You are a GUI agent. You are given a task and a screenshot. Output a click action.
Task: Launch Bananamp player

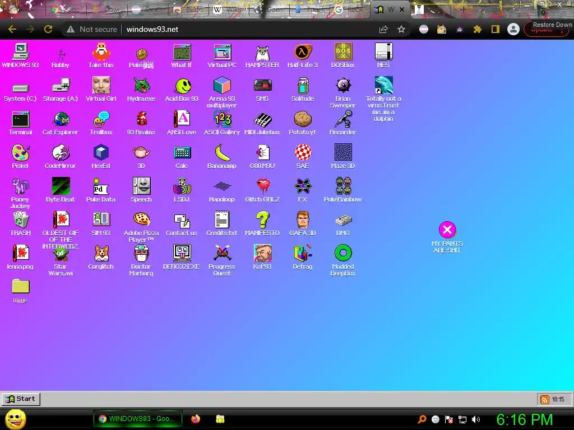tap(222, 153)
